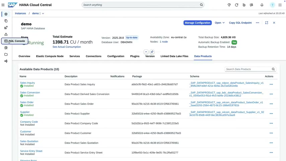Open the SalesInquiry_v1 schema link
Screen dimensions: 286x161
[226, 84]
